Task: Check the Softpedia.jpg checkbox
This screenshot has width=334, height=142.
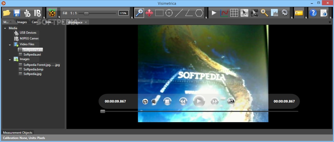Action: point(20,74)
